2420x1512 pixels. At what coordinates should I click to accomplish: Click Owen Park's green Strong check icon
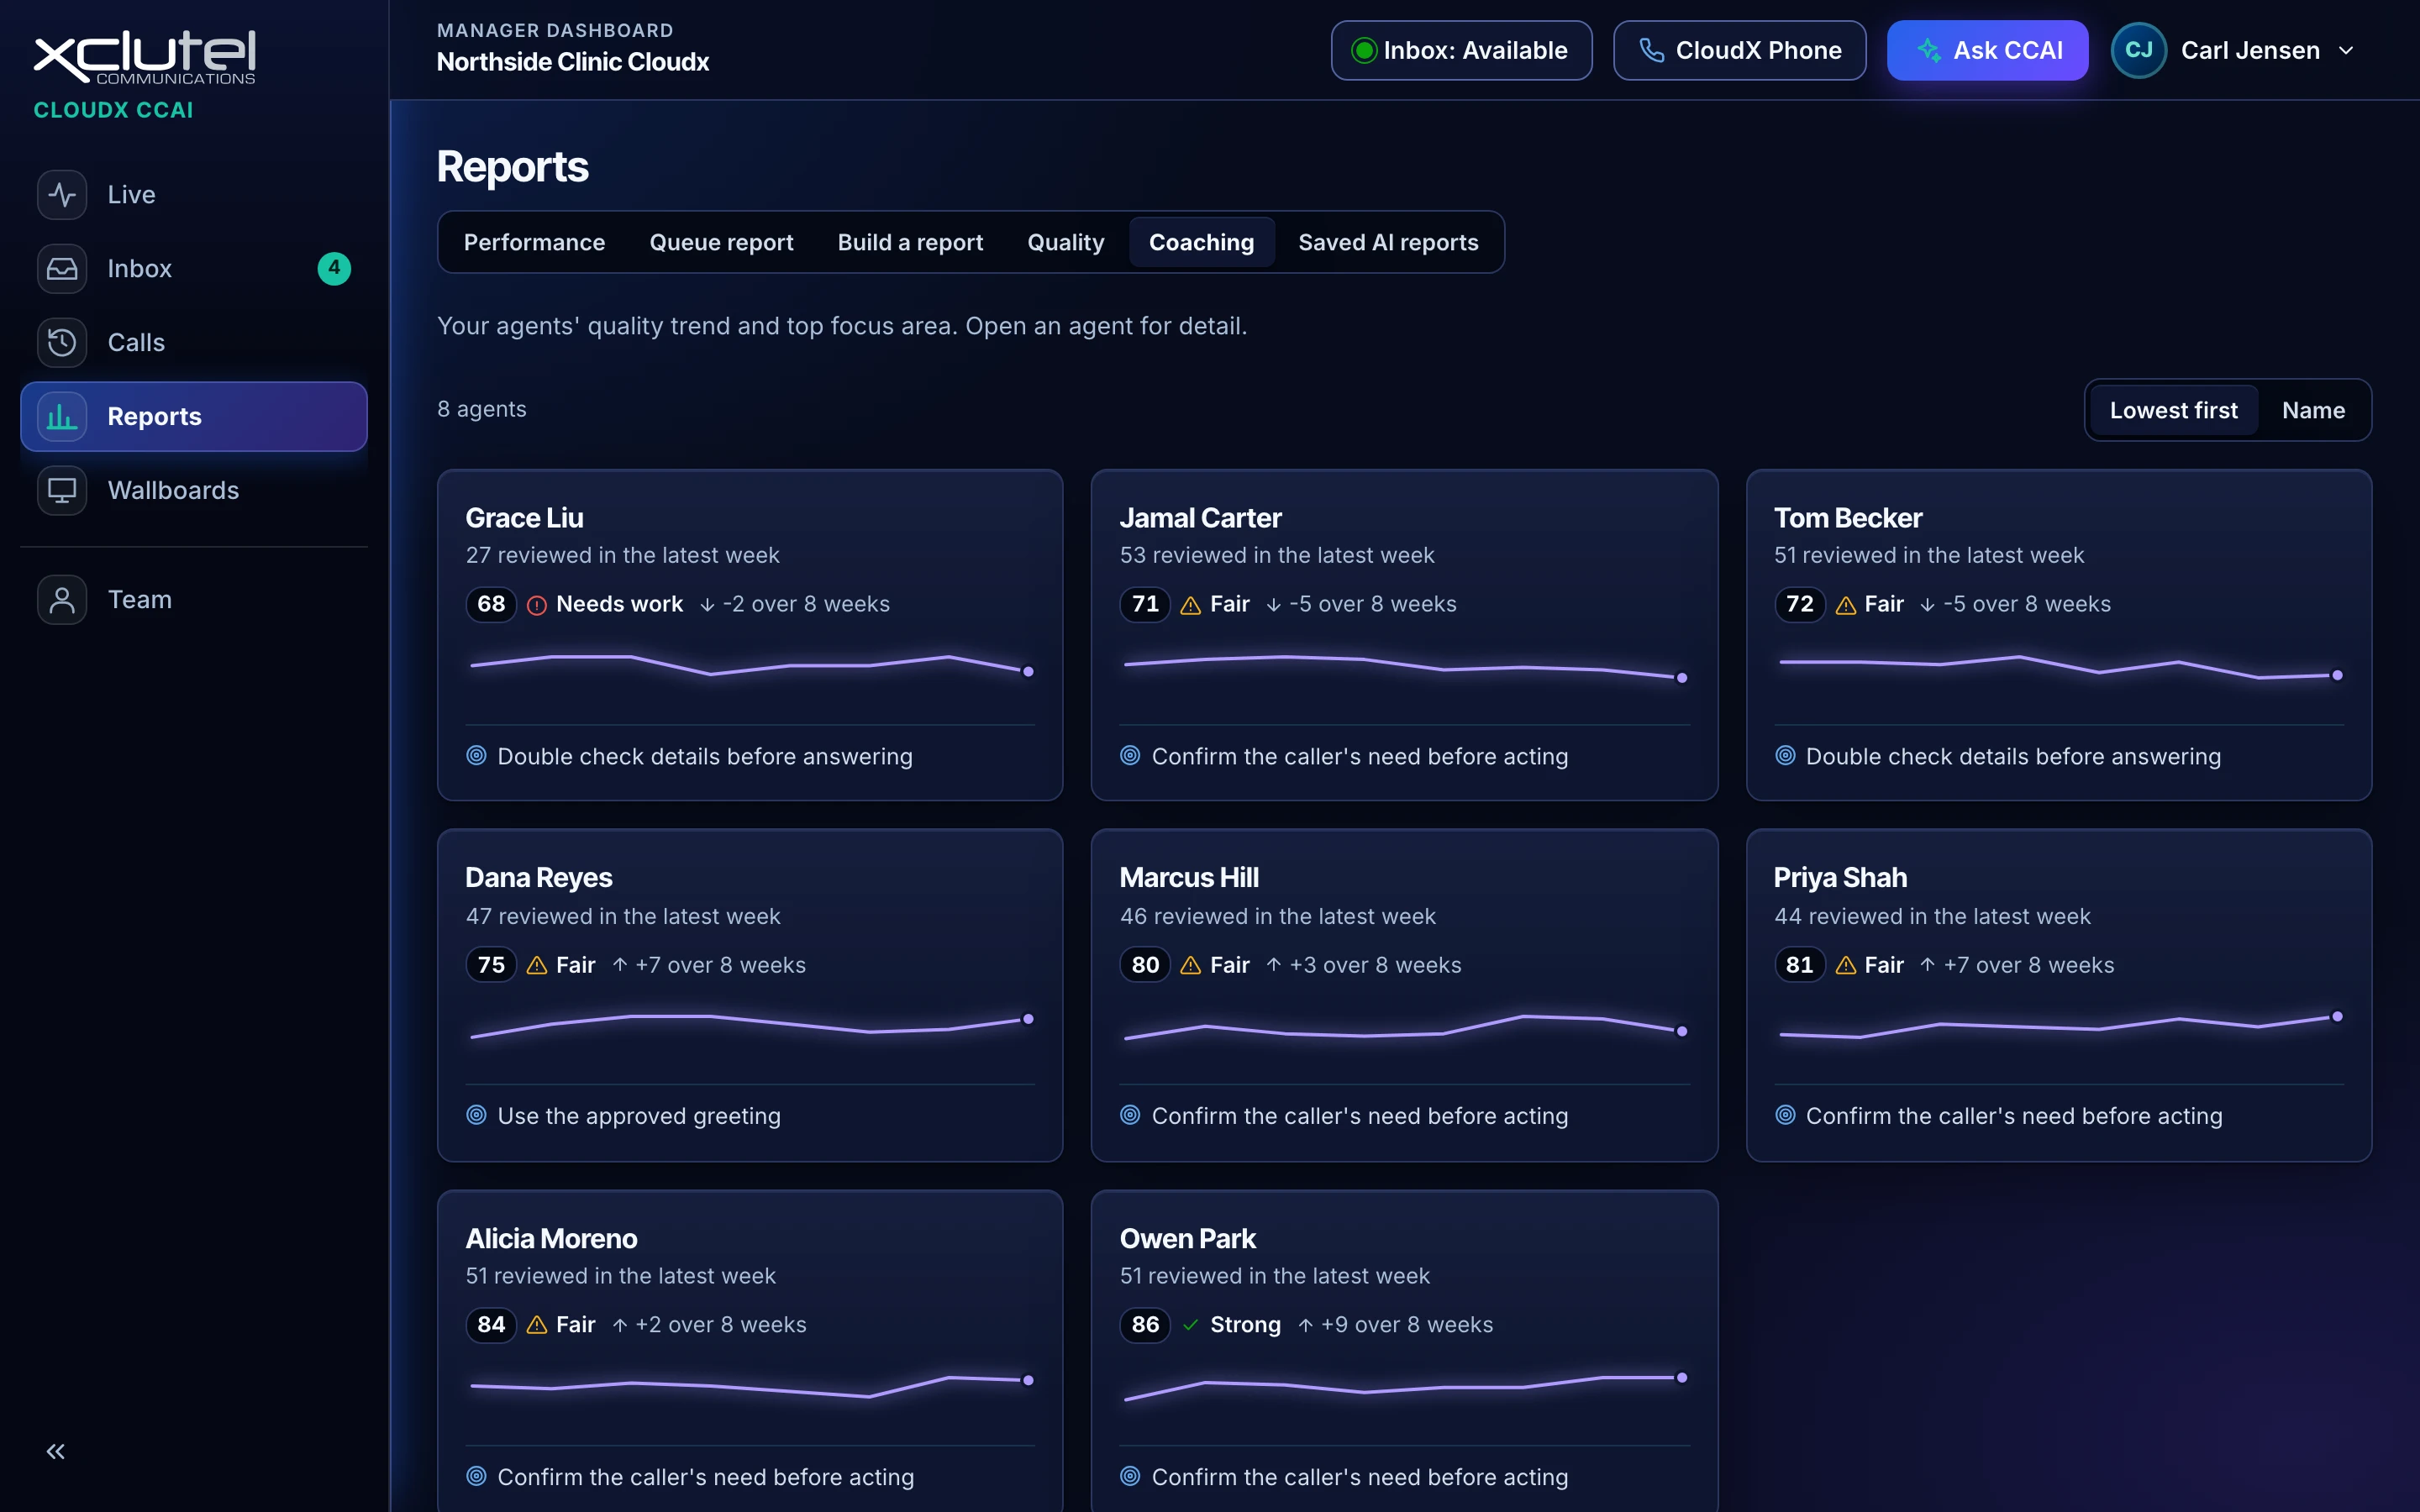click(x=1190, y=1324)
